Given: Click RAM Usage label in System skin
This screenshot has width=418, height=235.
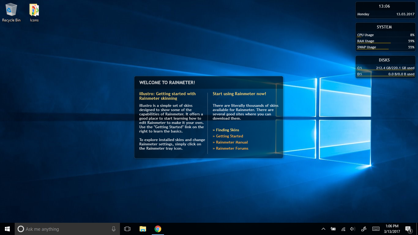Looking at the screenshot, I should pos(366,41).
